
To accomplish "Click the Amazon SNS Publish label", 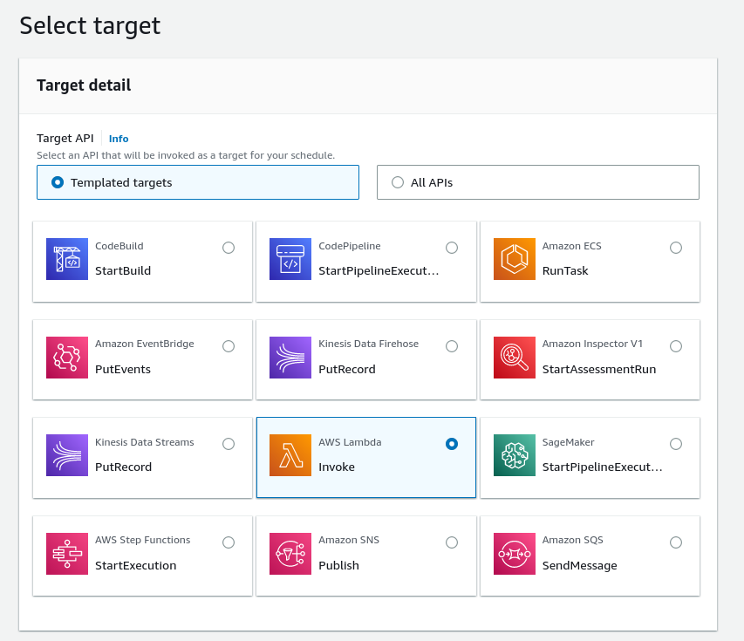I will [x=338, y=565].
